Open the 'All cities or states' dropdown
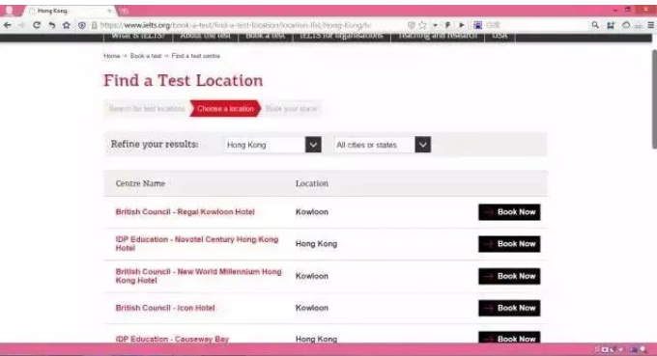 383,145
